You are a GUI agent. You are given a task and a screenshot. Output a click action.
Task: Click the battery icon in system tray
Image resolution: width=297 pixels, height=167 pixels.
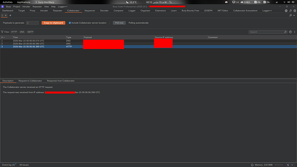[x=293, y=2]
